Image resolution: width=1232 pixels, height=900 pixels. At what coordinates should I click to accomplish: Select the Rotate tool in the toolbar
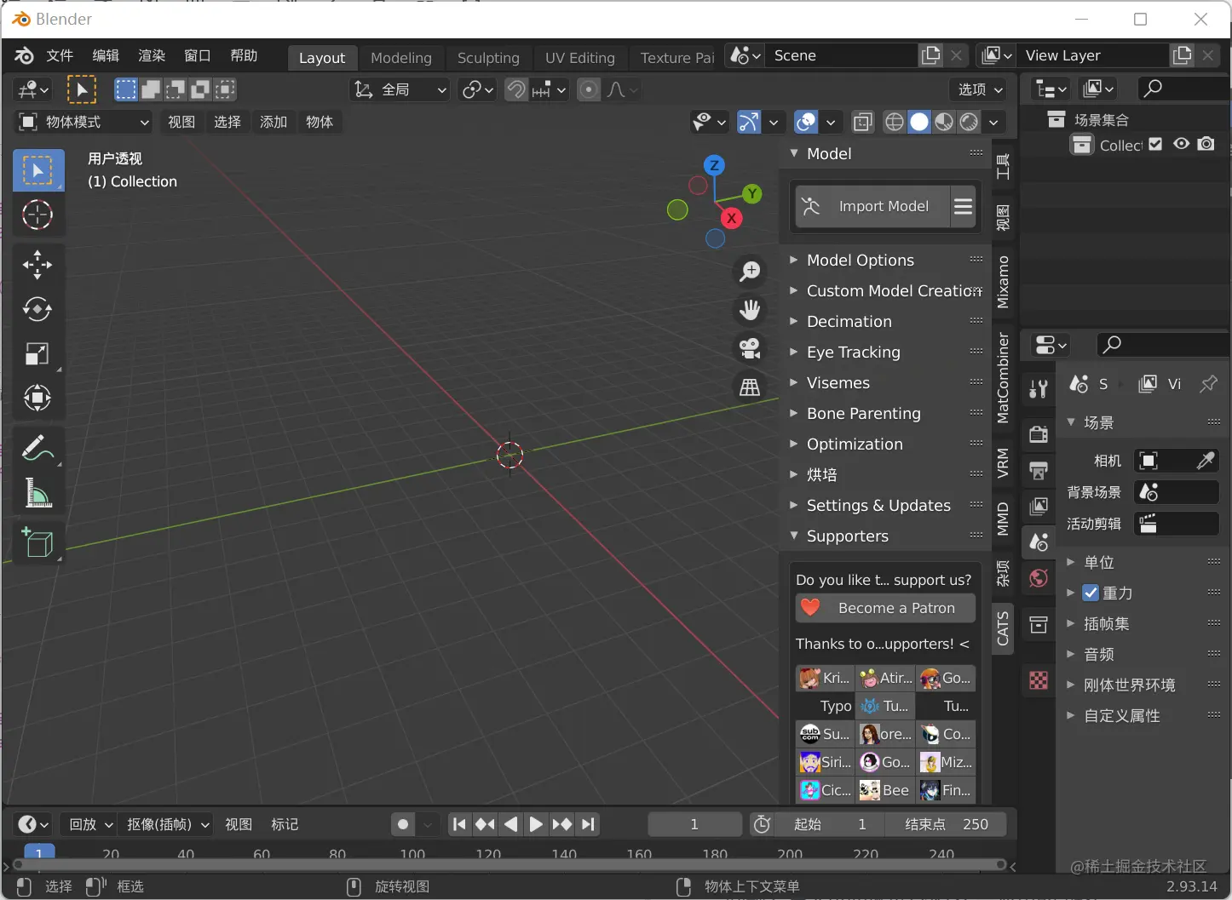[37, 310]
